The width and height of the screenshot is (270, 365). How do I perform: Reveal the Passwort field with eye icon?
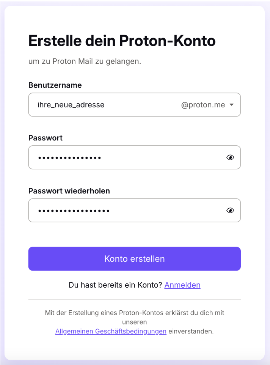230,157
